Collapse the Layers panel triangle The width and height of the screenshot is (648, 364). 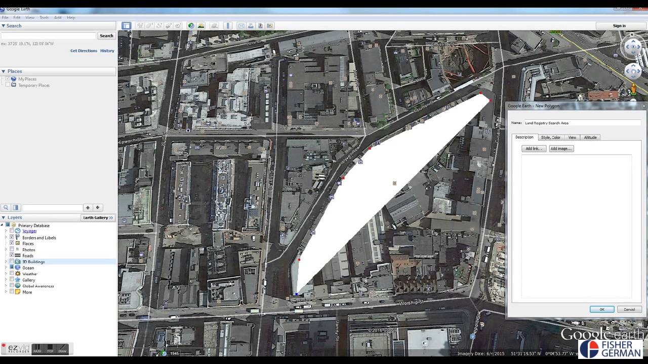[3, 217]
